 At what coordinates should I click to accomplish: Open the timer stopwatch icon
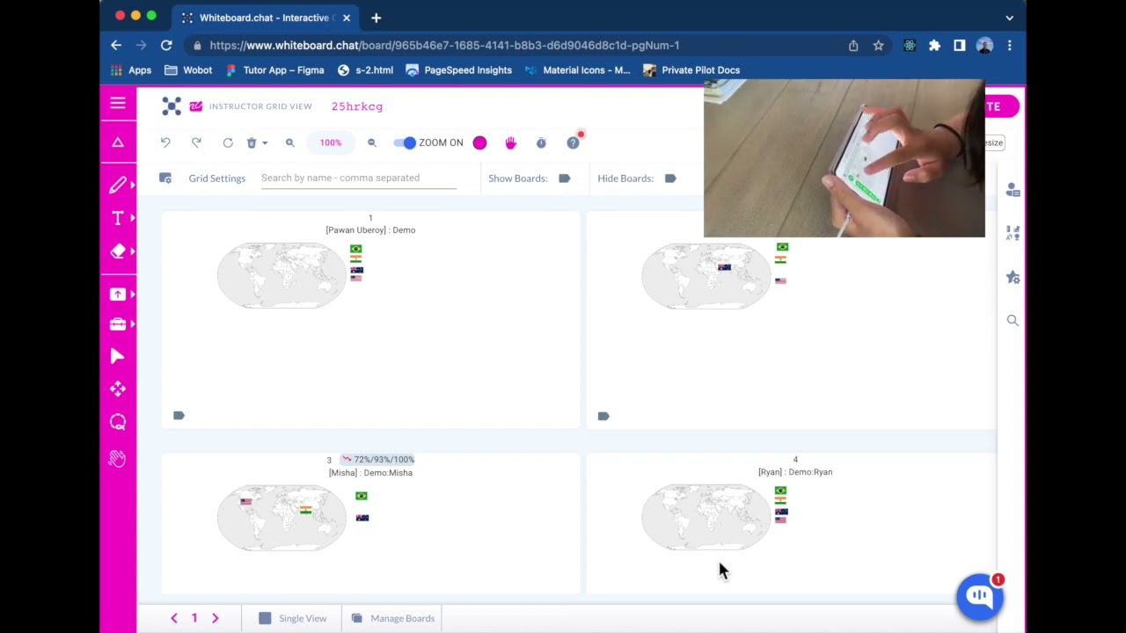(x=541, y=142)
